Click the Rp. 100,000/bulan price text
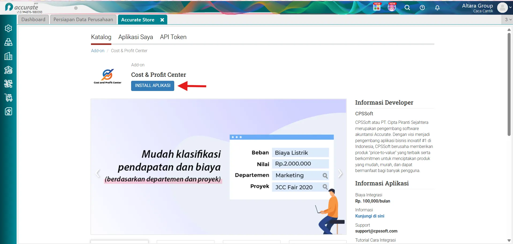Viewport: 513px width, 244px height. [373, 201]
